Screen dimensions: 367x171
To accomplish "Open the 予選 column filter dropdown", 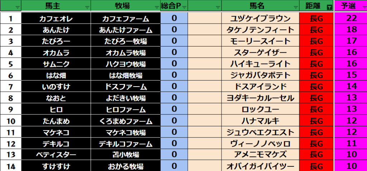I will 364,6.
